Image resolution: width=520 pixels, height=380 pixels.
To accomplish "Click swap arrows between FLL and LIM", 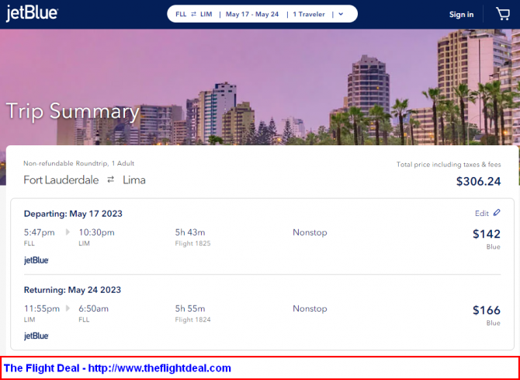I will (196, 14).
